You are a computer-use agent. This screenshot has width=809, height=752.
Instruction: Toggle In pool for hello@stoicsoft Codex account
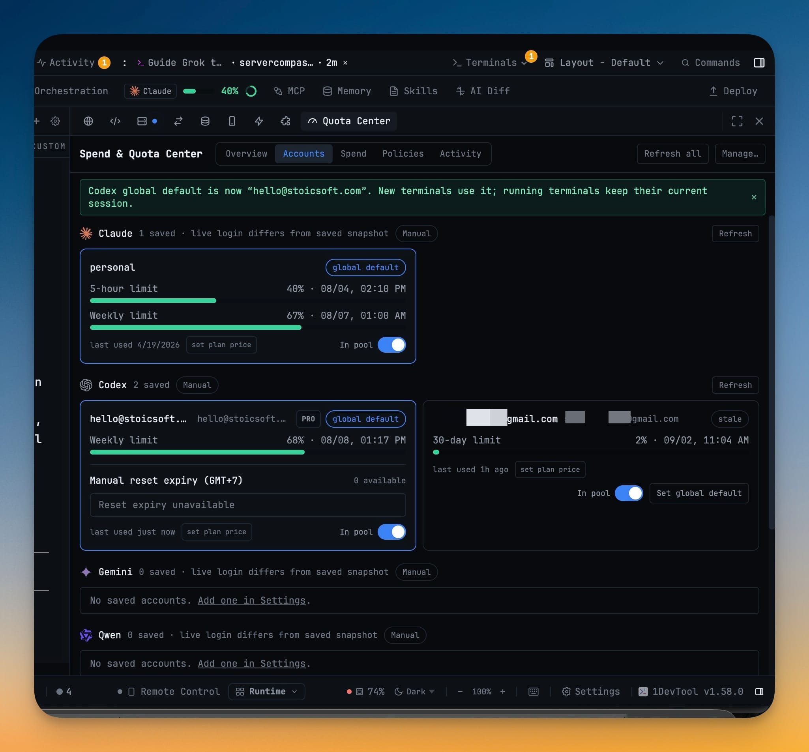click(x=391, y=532)
